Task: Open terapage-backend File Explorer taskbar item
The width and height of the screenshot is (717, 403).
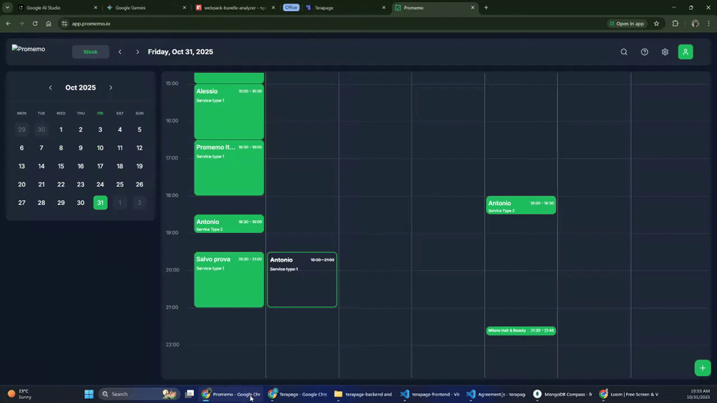Action: (363, 394)
